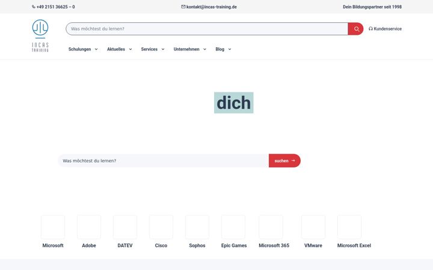Click the Epic Games vendor logo tile
433x270 pixels.
coord(233,227)
